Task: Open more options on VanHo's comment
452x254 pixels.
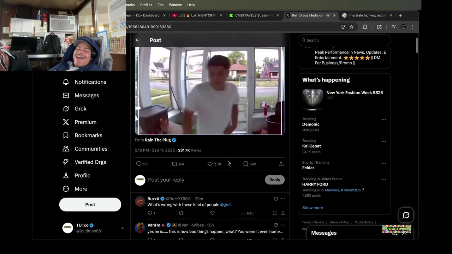Action: pyautogui.click(x=283, y=225)
